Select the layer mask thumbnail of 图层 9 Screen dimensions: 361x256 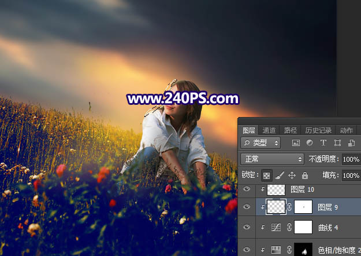coord(303,207)
